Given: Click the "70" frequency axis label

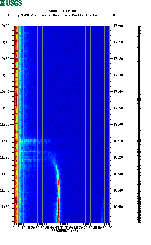Looking at the screenshot, I should [x=81, y=228].
